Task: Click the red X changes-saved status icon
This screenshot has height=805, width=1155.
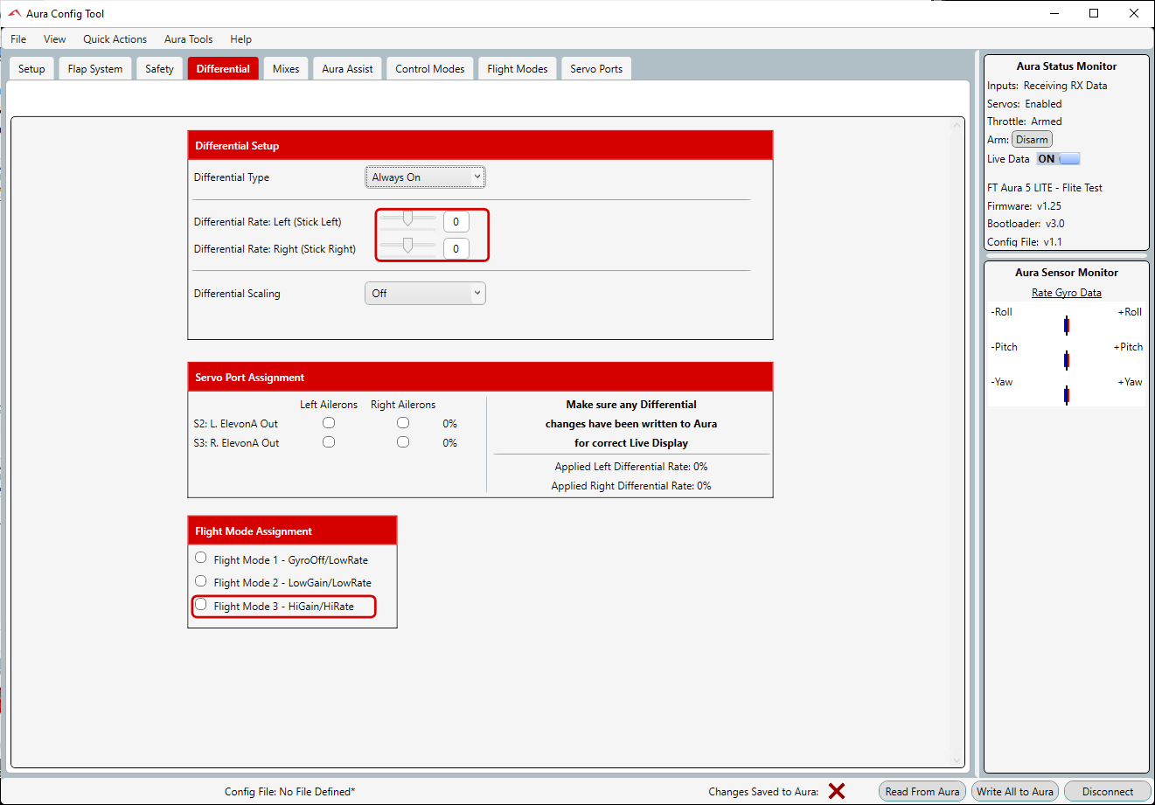Action: pyautogui.click(x=837, y=791)
